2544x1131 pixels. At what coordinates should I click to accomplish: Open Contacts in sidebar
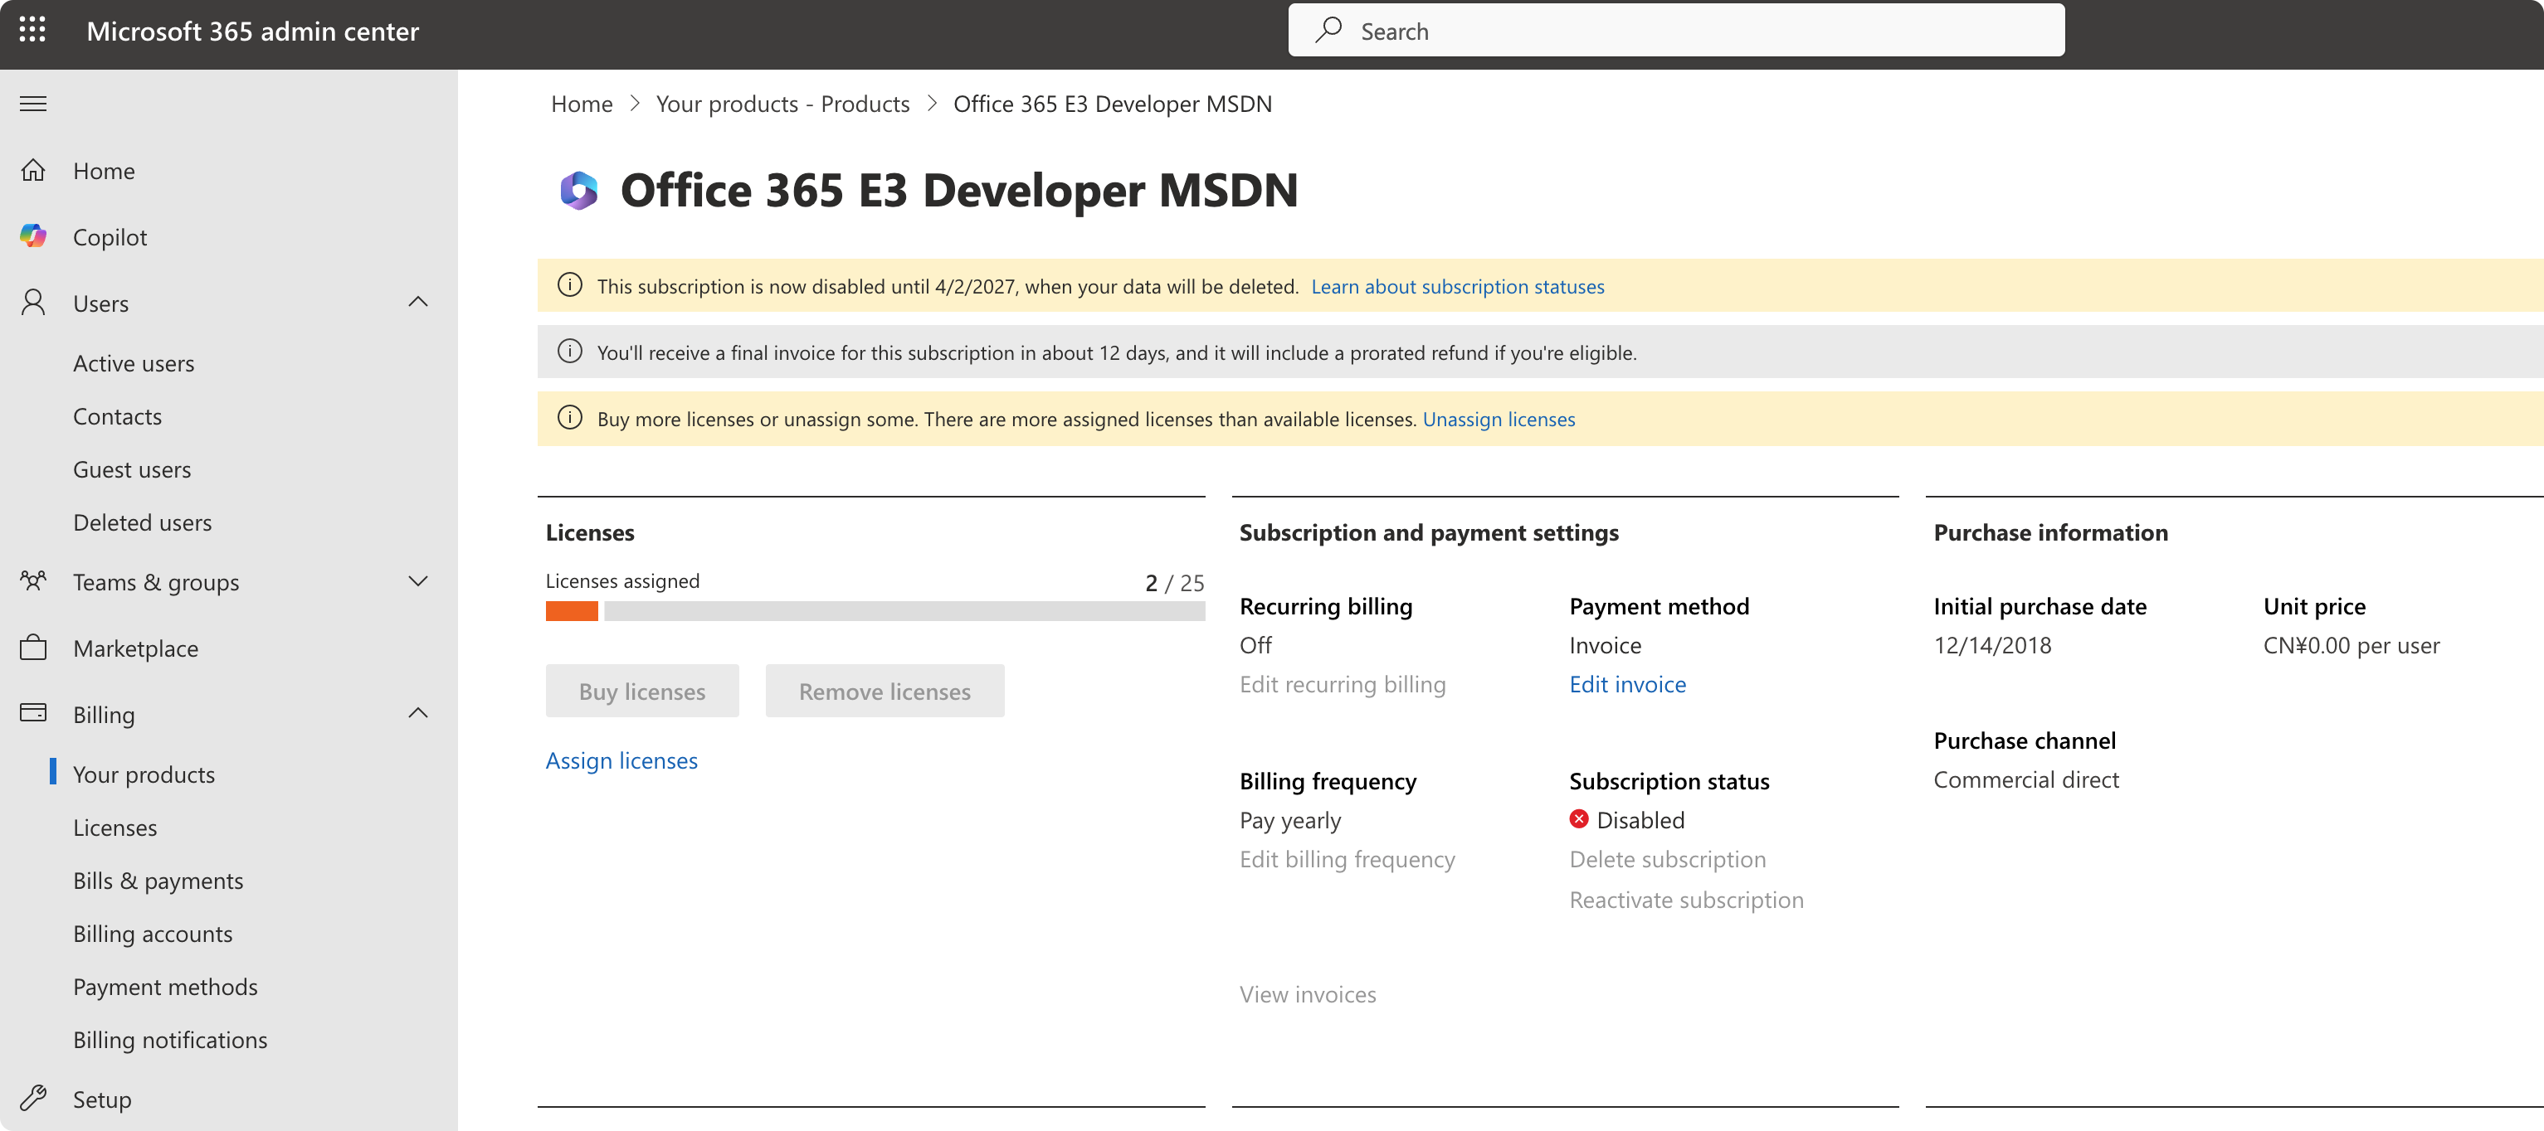[x=118, y=416]
